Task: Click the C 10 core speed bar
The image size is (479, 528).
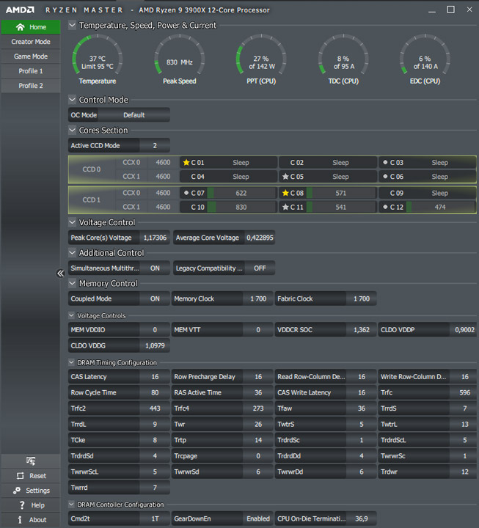Action: (x=241, y=207)
